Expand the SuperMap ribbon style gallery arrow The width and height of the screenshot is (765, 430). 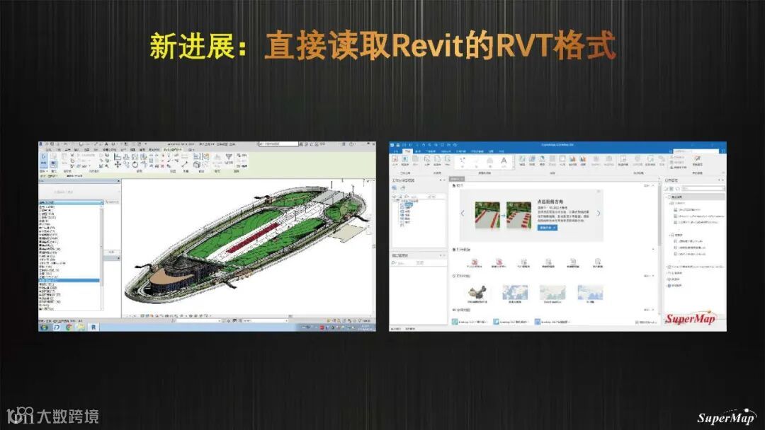[512, 166]
